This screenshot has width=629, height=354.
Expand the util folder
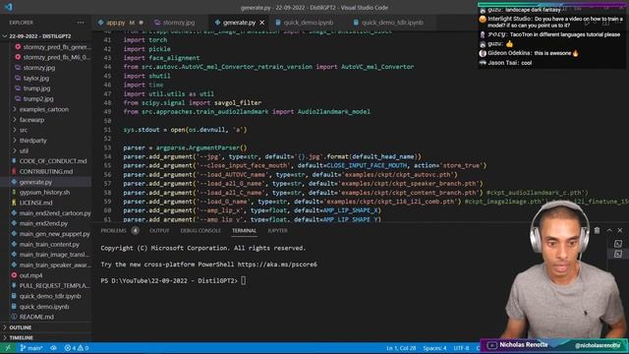pos(24,150)
